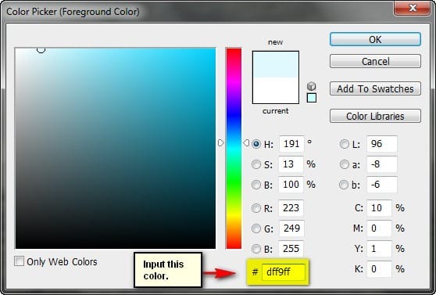Click the current color preview swatch
The width and height of the screenshot is (436, 295).
[276, 90]
